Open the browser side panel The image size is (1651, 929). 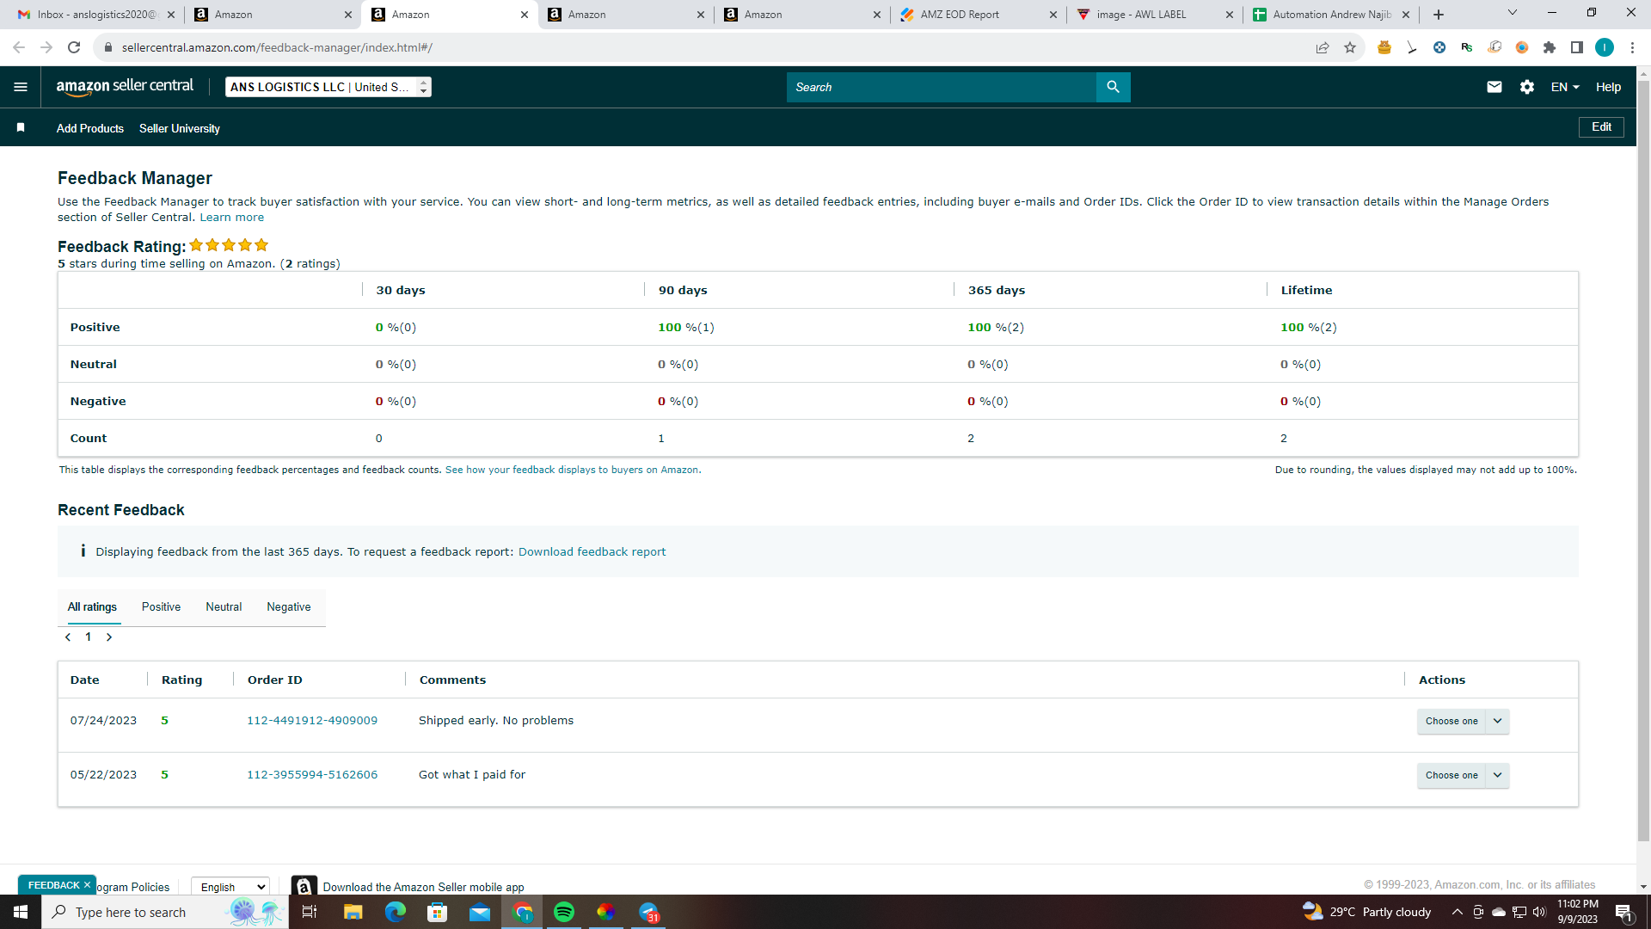tap(1577, 47)
